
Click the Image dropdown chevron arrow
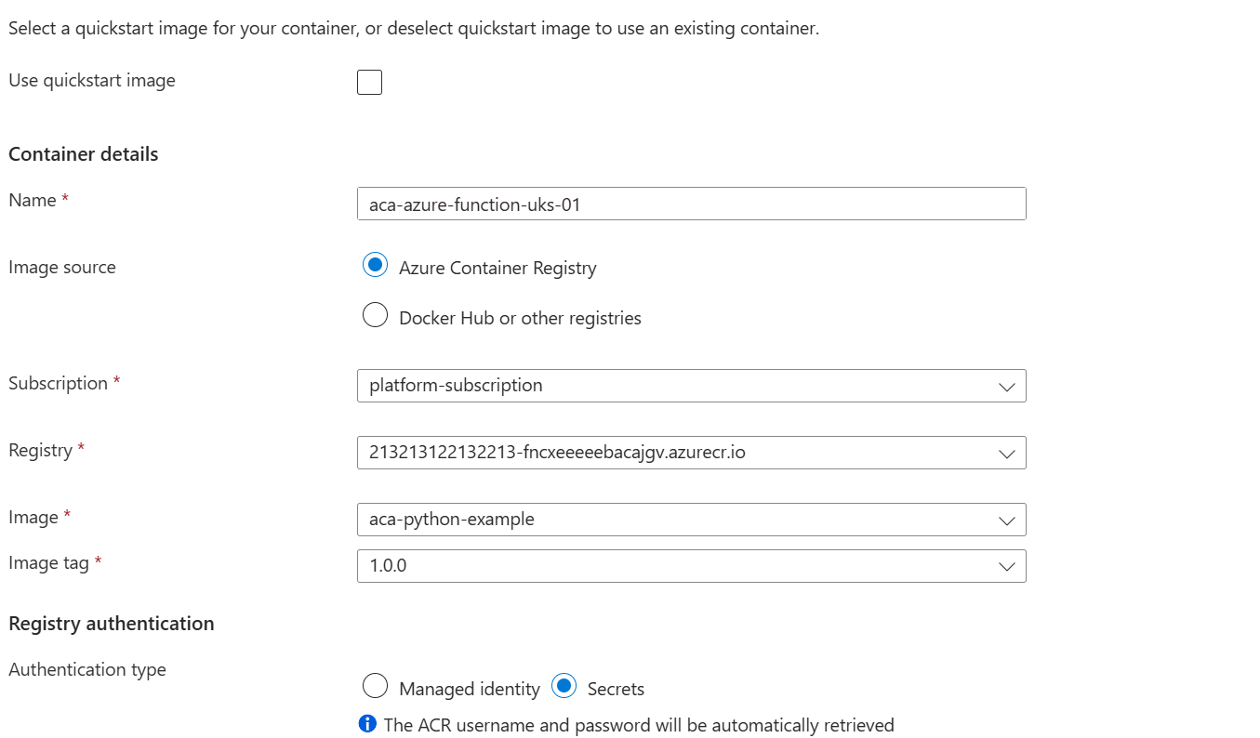pyautogui.click(x=1006, y=521)
